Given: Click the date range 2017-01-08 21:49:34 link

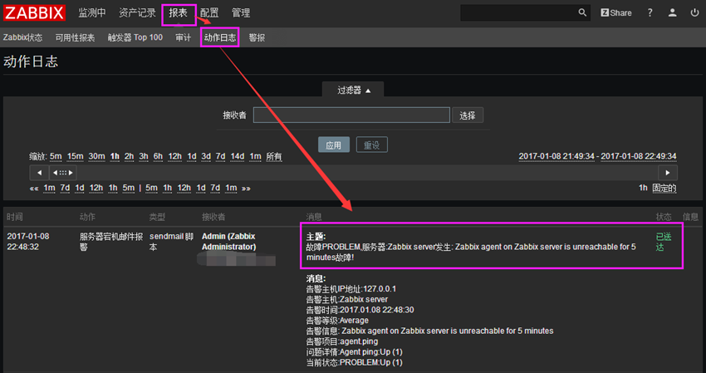Looking at the screenshot, I should 556,156.
